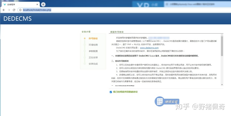231x116 pixels.
Task: Select the 安装程序 browser tab
Action: point(21,4)
